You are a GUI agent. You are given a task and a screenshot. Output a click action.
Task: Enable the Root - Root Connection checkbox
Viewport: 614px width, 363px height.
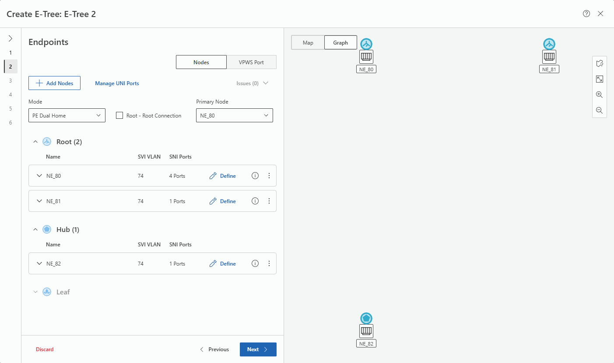(119, 115)
